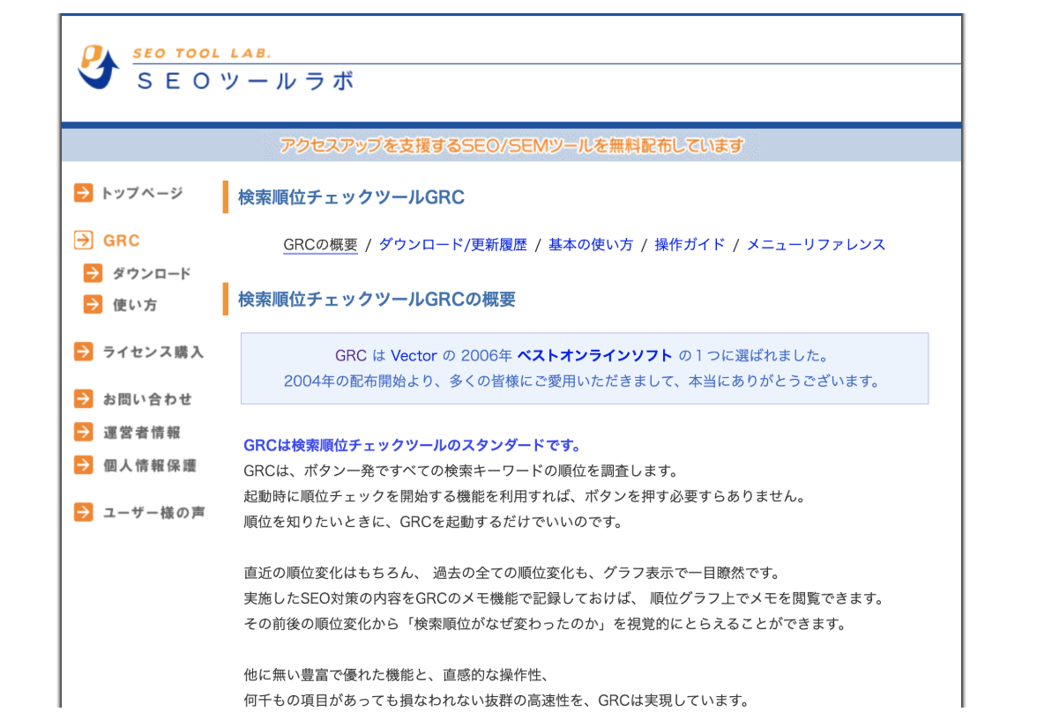Screen dimensions: 1037x712
Task: Go to ライセンス購入 in sidebar
Action: [153, 352]
